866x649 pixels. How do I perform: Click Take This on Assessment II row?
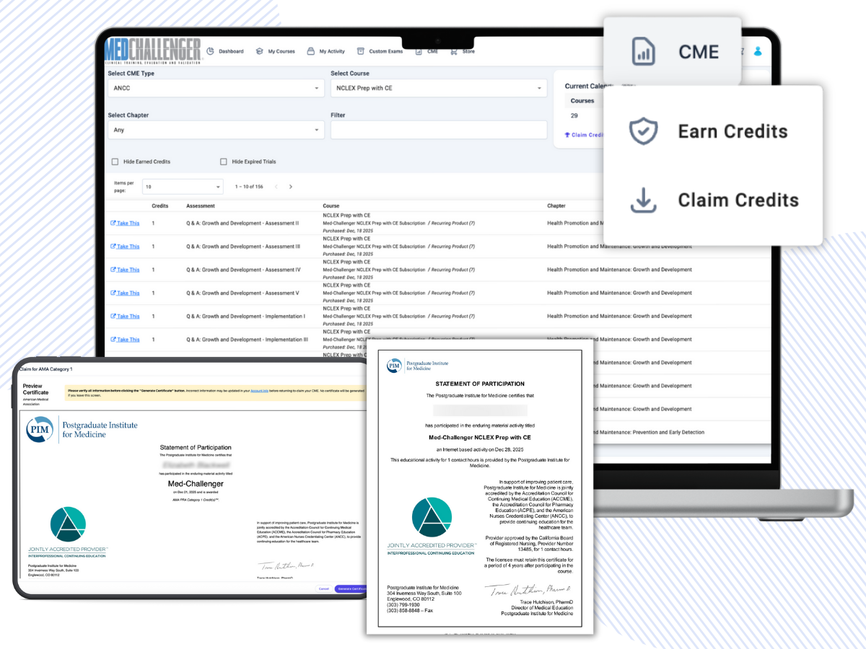click(x=125, y=223)
